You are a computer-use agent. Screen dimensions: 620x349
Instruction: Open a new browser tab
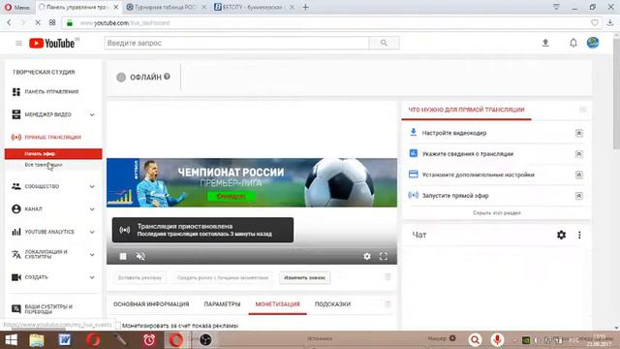[x=305, y=7]
